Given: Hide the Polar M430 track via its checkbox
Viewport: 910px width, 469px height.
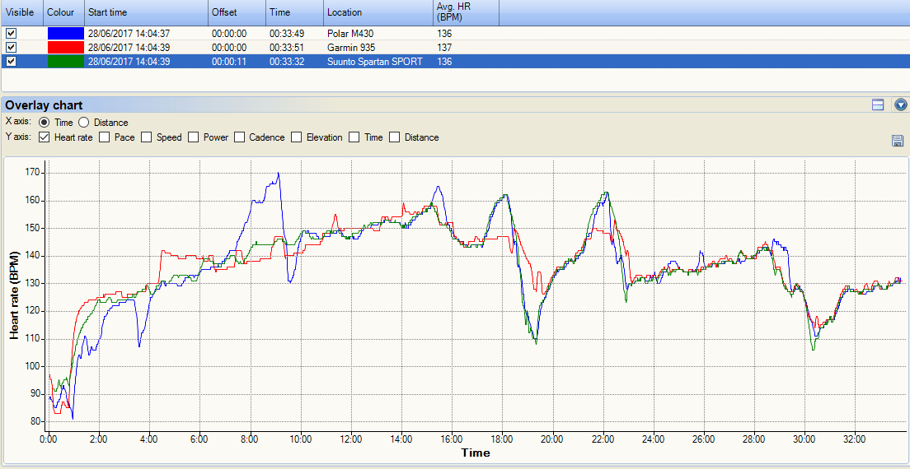Looking at the screenshot, I should point(11,34).
